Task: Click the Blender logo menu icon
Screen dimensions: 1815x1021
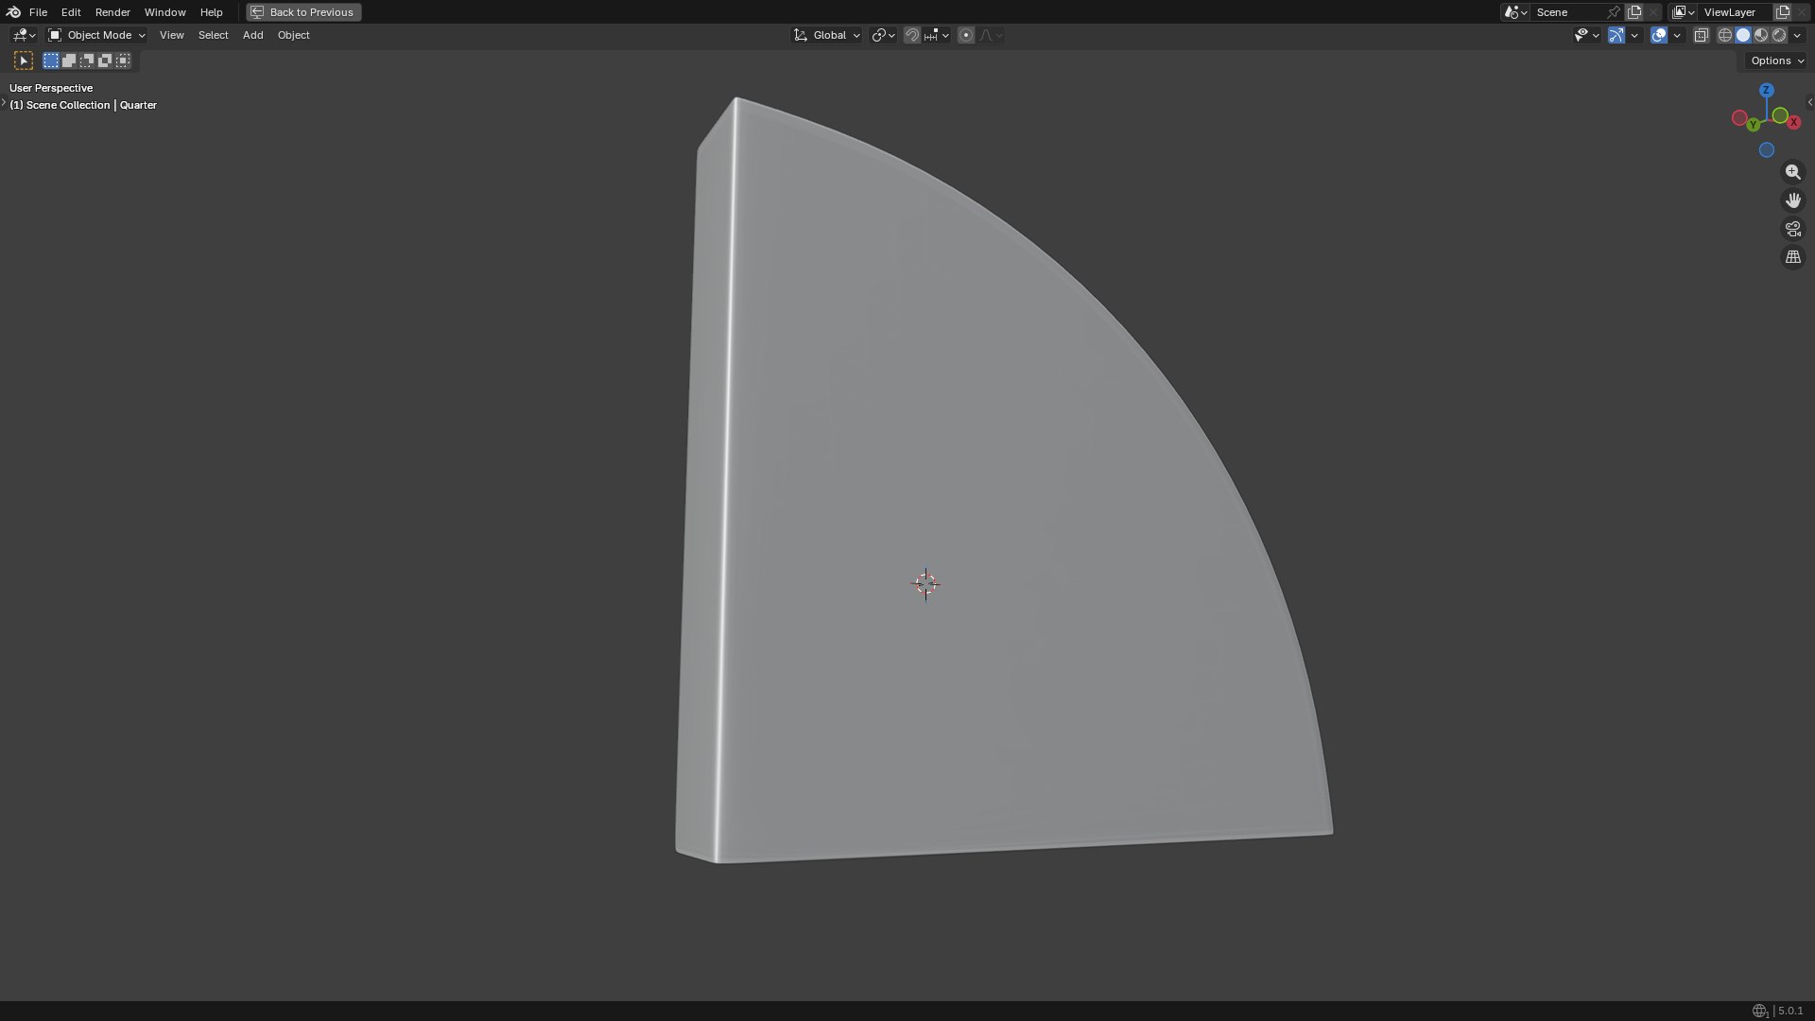Action: click(13, 12)
